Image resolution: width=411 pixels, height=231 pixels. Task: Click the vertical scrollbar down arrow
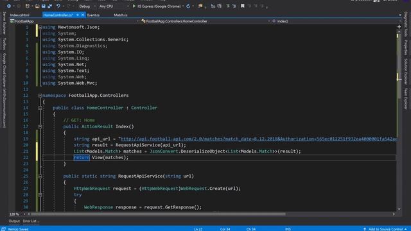(x=399, y=209)
